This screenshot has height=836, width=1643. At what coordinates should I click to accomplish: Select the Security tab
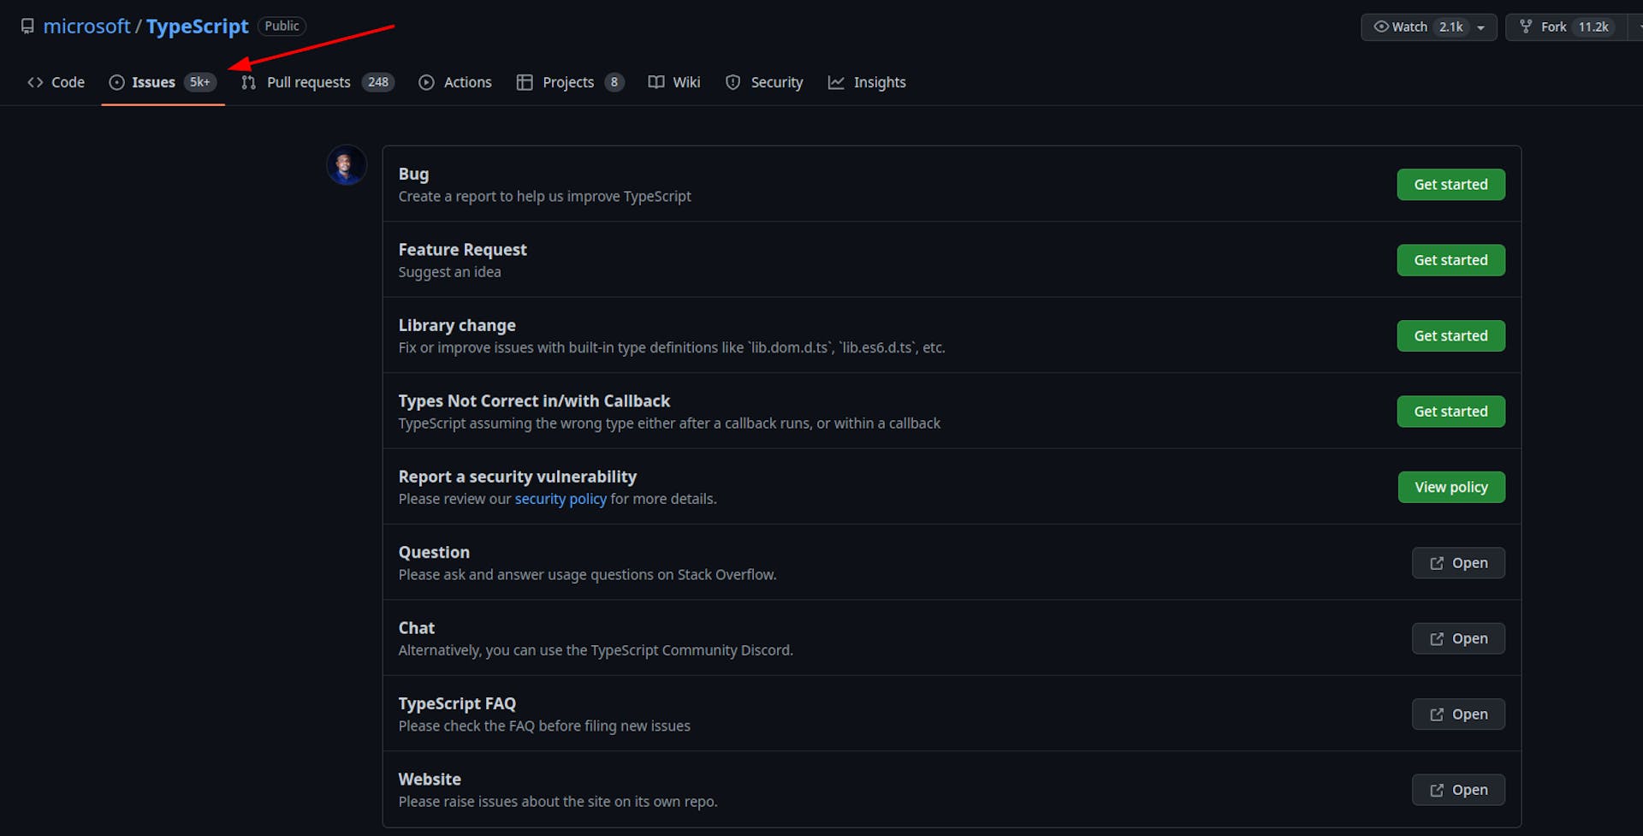pyautogui.click(x=764, y=82)
